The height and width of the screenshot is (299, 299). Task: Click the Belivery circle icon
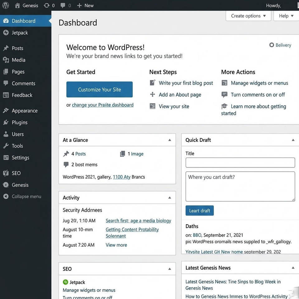click(272, 45)
